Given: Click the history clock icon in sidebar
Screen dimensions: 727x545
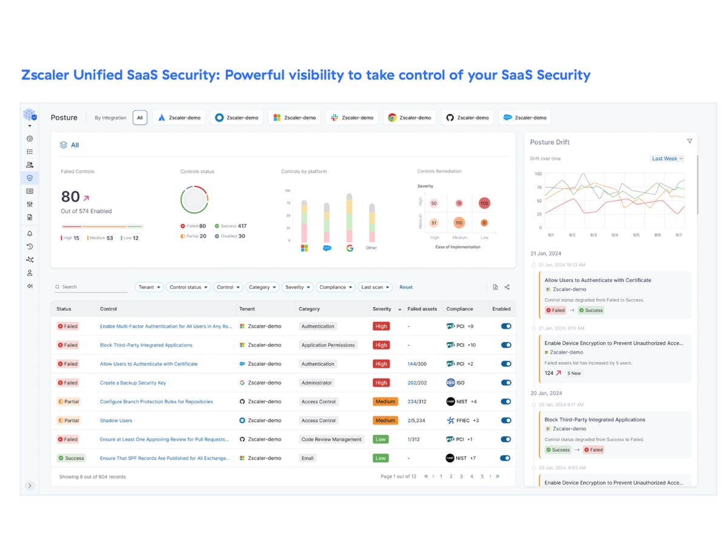Looking at the screenshot, I should [x=30, y=246].
